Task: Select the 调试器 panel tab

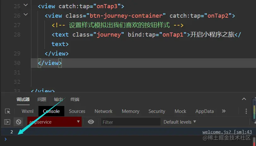Action: point(23,99)
